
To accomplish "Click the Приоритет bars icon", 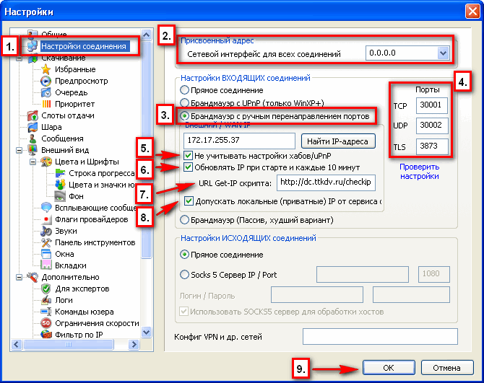I will (x=48, y=105).
